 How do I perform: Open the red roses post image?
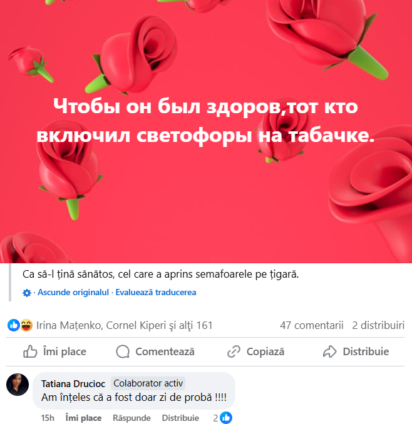(206, 131)
